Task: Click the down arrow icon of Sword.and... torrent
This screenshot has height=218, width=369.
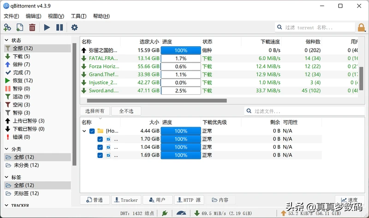Action: click(x=84, y=91)
